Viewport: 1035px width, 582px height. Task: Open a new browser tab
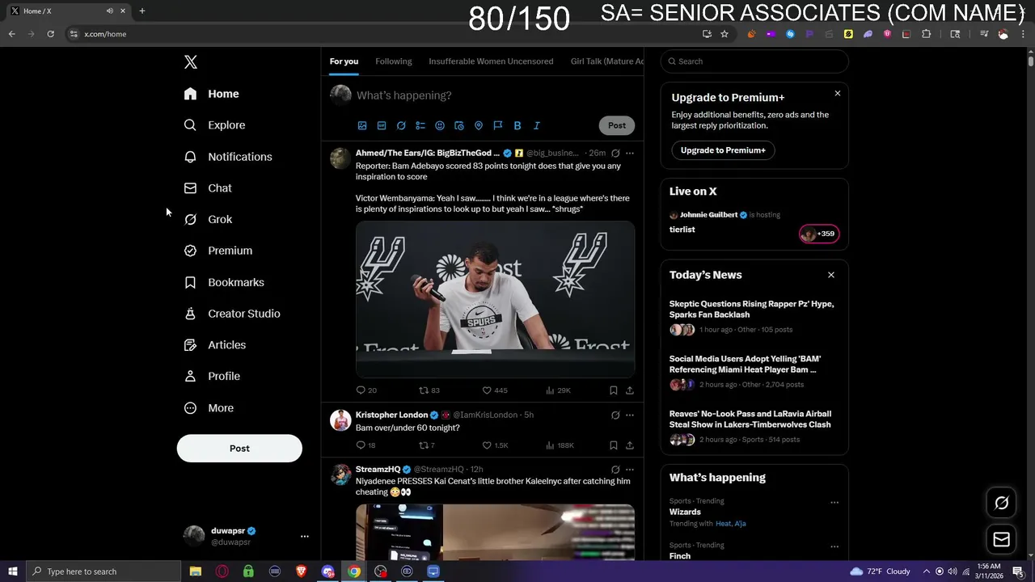click(x=142, y=11)
